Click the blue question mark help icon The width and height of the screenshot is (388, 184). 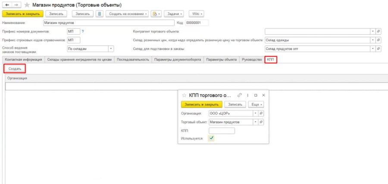[x=83, y=31]
